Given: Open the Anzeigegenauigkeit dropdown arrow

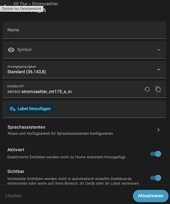Looking at the screenshot, I should point(159,70).
